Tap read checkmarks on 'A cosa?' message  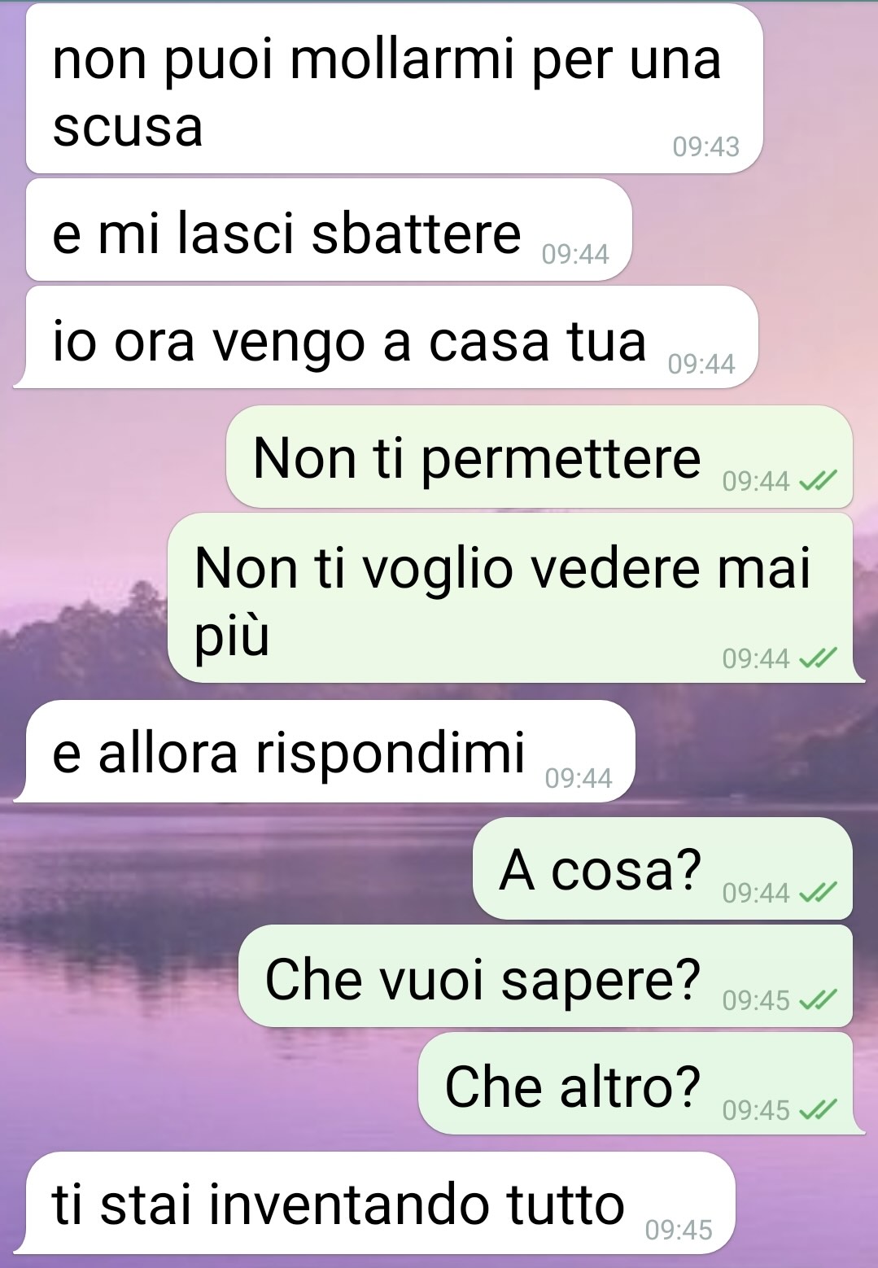tap(817, 894)
